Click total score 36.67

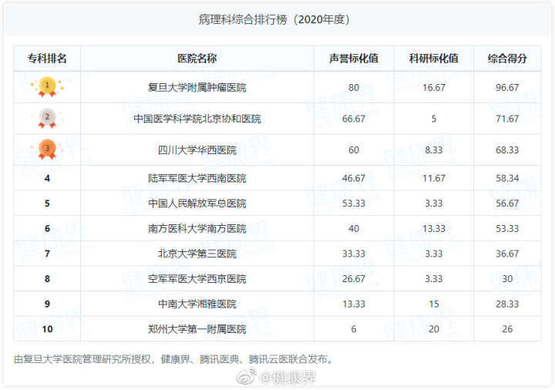pos(507,254)
